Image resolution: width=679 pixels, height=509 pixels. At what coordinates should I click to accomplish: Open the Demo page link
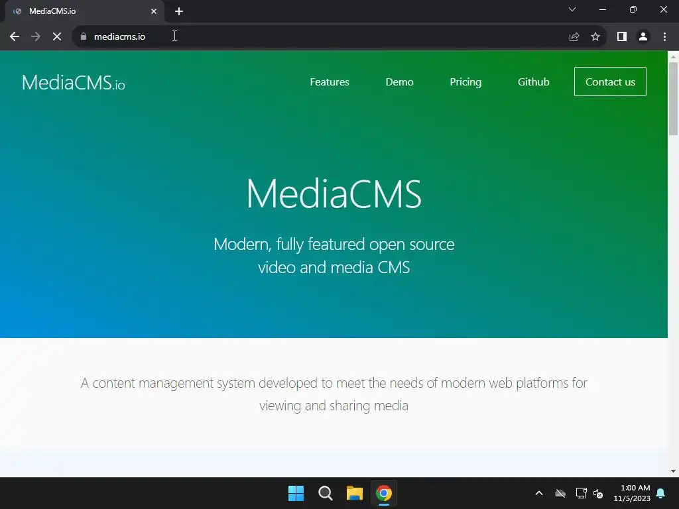coord(399,82)
